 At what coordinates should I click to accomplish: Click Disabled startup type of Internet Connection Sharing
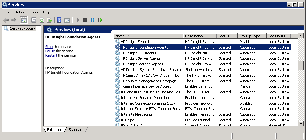click(x=246, y=103)
